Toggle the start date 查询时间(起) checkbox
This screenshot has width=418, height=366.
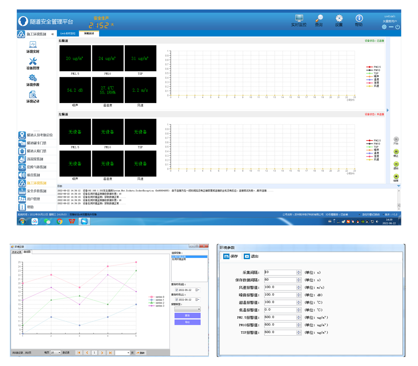(177, 290)
